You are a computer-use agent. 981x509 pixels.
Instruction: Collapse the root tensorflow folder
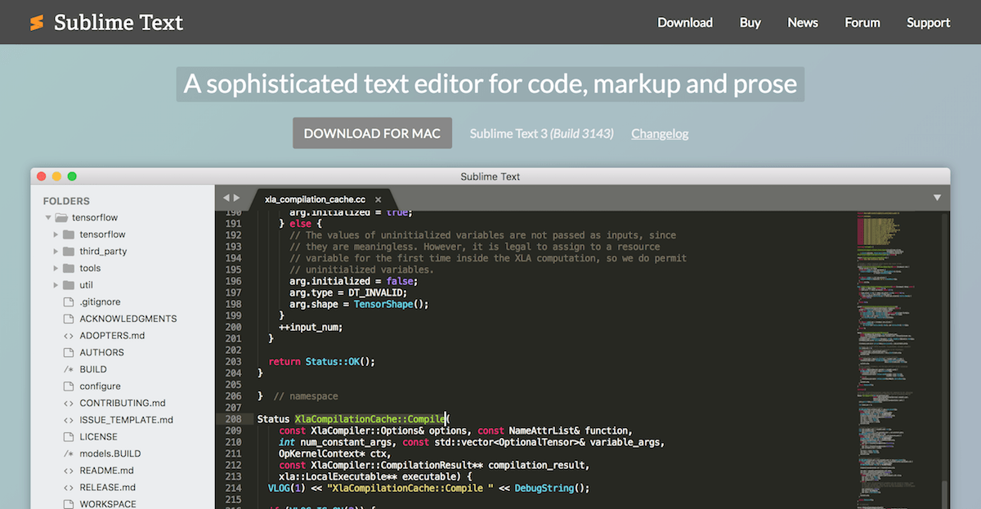coord(48,218)
